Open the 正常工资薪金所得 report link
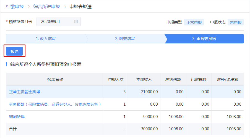The width and height of the screenshot is (250, 138). (x=24, y=92)
